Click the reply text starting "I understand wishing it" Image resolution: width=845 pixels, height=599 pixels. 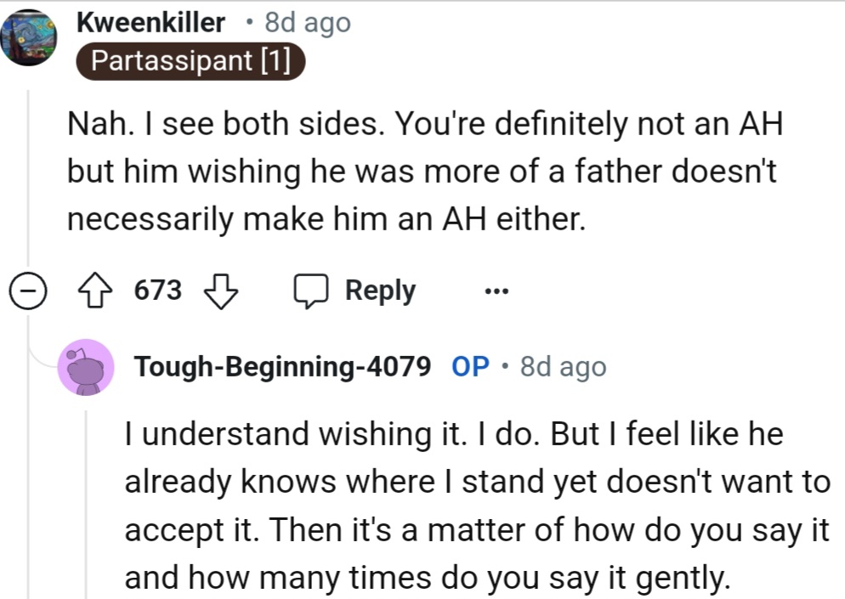(476, 506)
